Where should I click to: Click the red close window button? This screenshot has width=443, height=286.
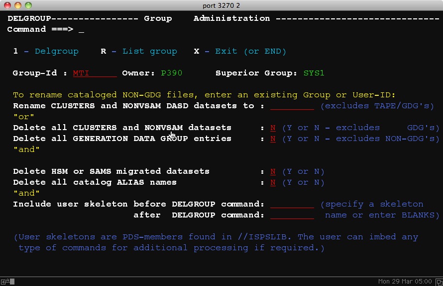7,5
